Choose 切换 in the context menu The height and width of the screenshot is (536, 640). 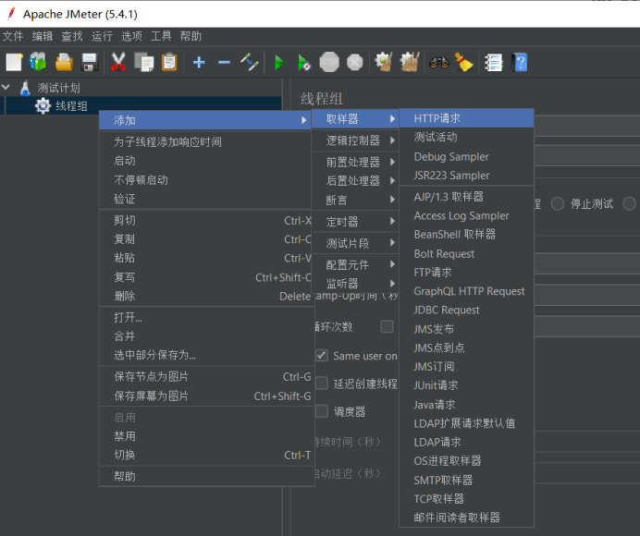(x=205, y=455)
